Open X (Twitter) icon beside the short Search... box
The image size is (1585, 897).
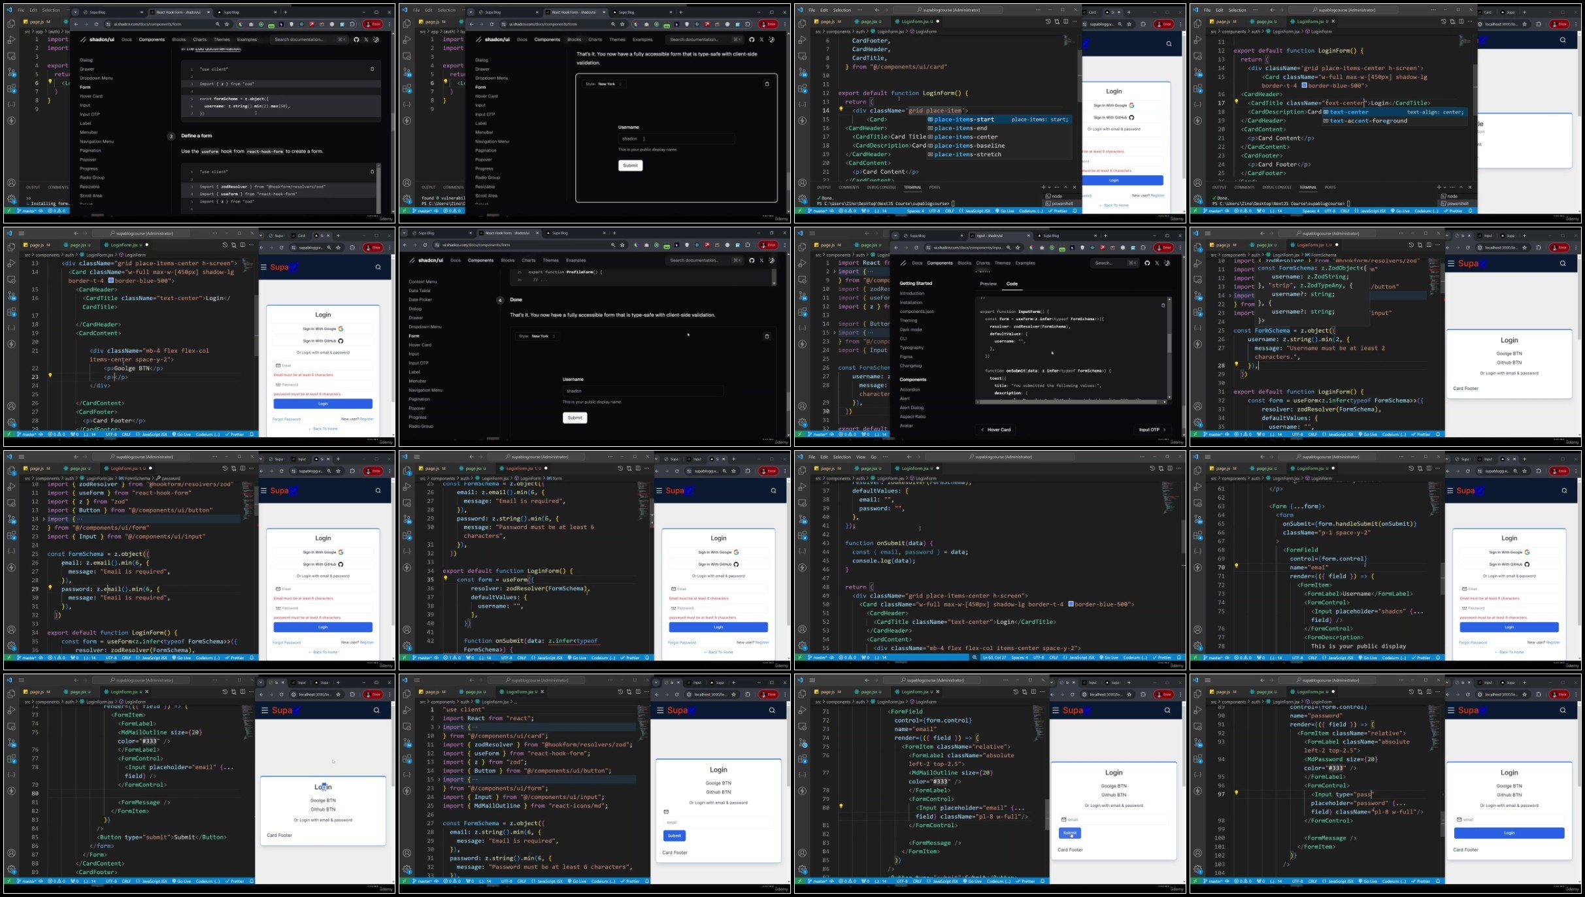coord(1157,263)
